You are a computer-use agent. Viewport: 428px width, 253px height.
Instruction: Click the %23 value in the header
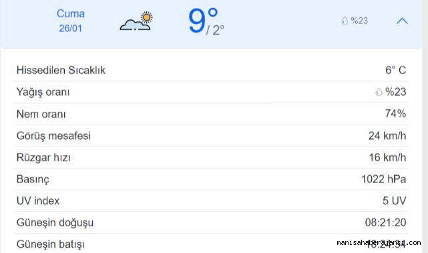359,21
